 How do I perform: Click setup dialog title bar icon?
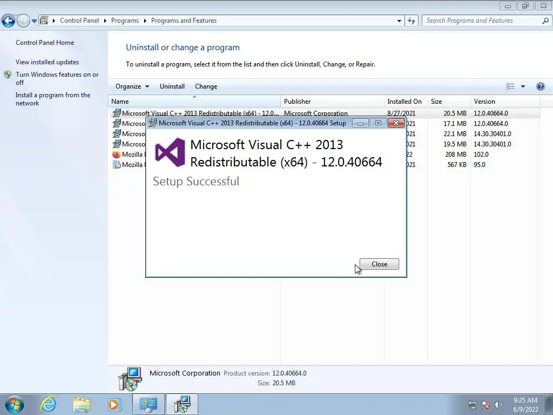pyautogui.click(x=152, y=123)
